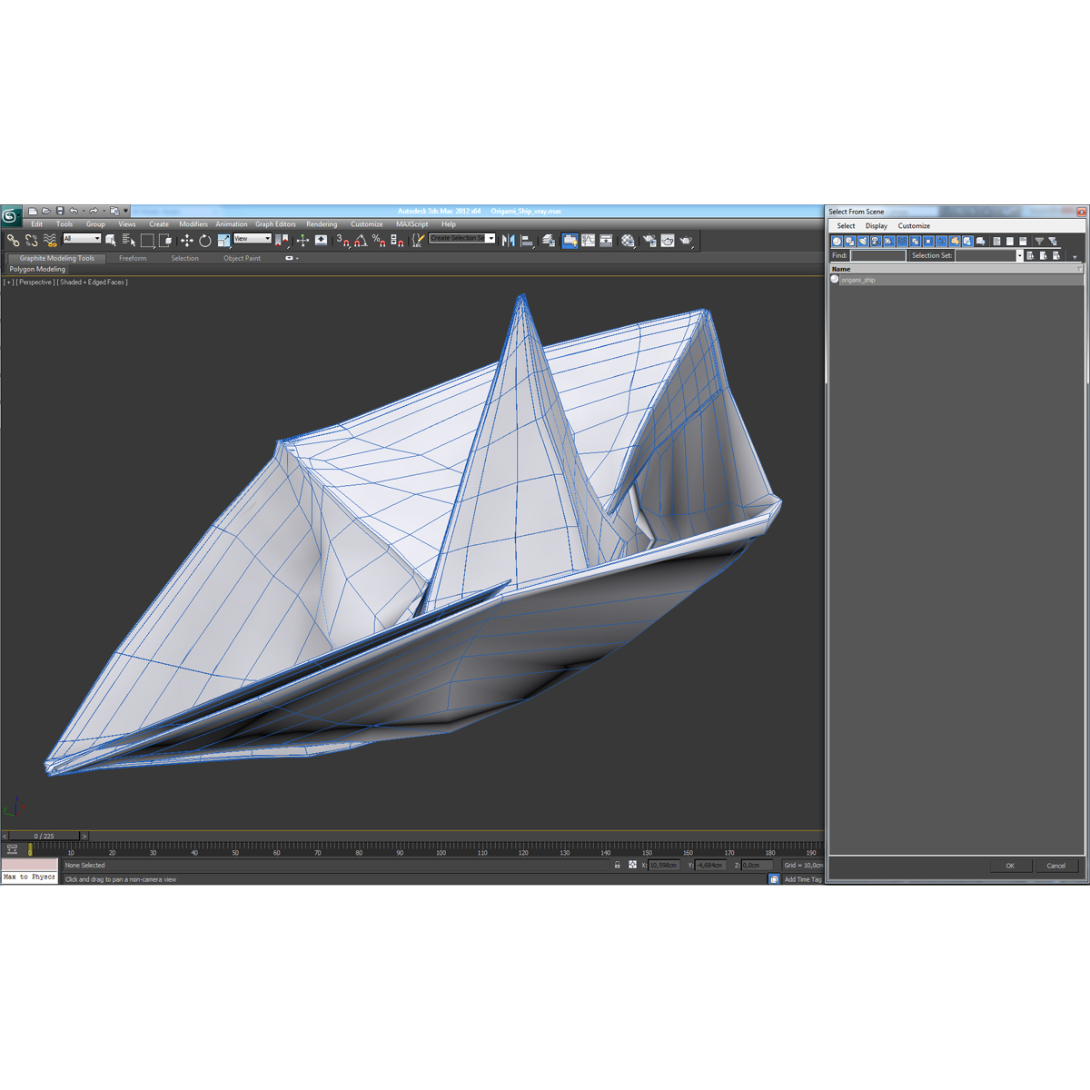The height and width of the screenshot is (1090, 1090).
Task: Click Cancel in the Select From Scene dialog
Action: [1056, 865]
